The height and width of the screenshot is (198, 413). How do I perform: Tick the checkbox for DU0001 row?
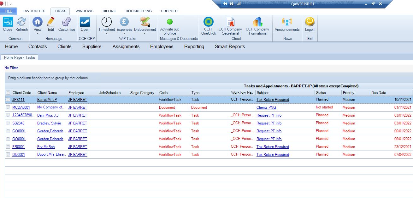tap(8, 155)
